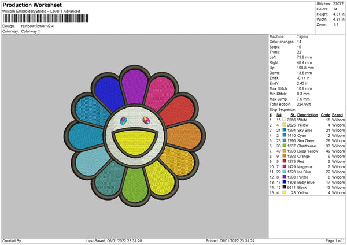Select the Trims value '22'

(299, 52)
